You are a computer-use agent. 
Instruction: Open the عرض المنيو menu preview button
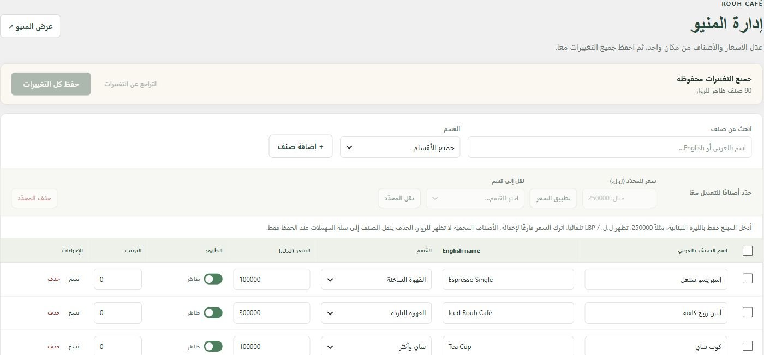coord(31,26)
